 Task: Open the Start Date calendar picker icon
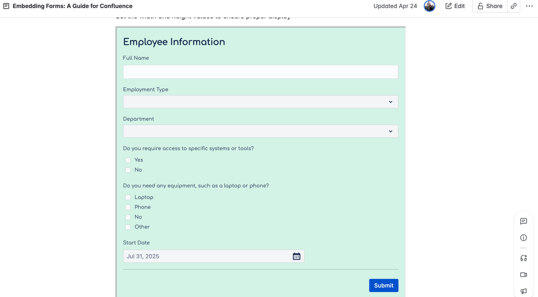tap(296, 256)
